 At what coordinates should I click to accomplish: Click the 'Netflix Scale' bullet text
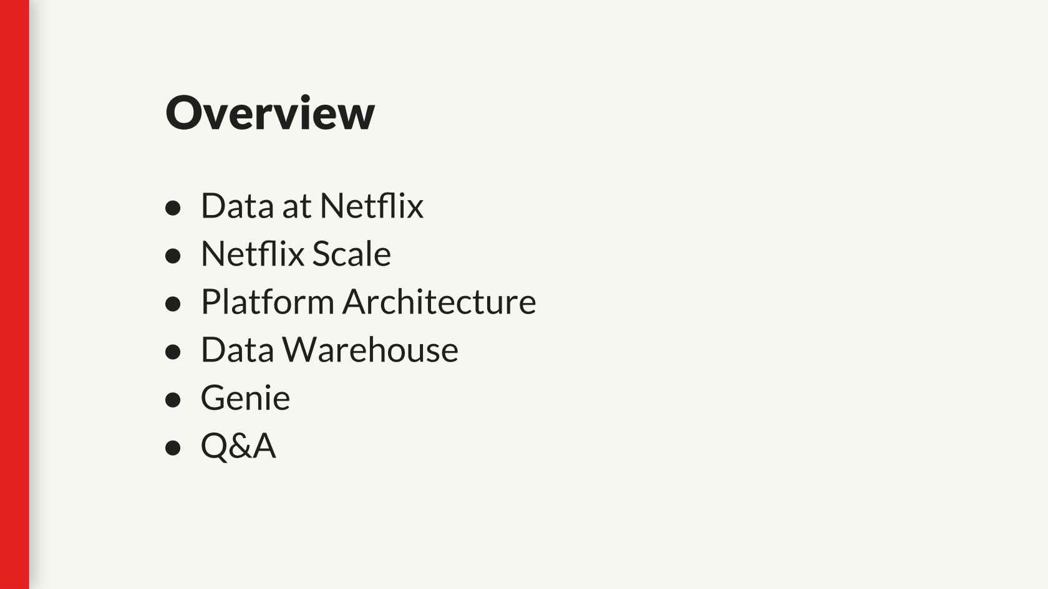pos(296,254)
